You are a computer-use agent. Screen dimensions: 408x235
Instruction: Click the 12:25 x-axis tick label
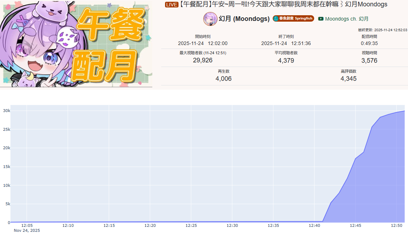pos(191,225)
